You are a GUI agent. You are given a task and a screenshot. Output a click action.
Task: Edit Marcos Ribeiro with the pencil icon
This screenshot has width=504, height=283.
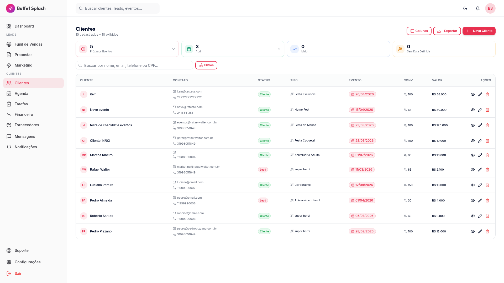(480, 155)
